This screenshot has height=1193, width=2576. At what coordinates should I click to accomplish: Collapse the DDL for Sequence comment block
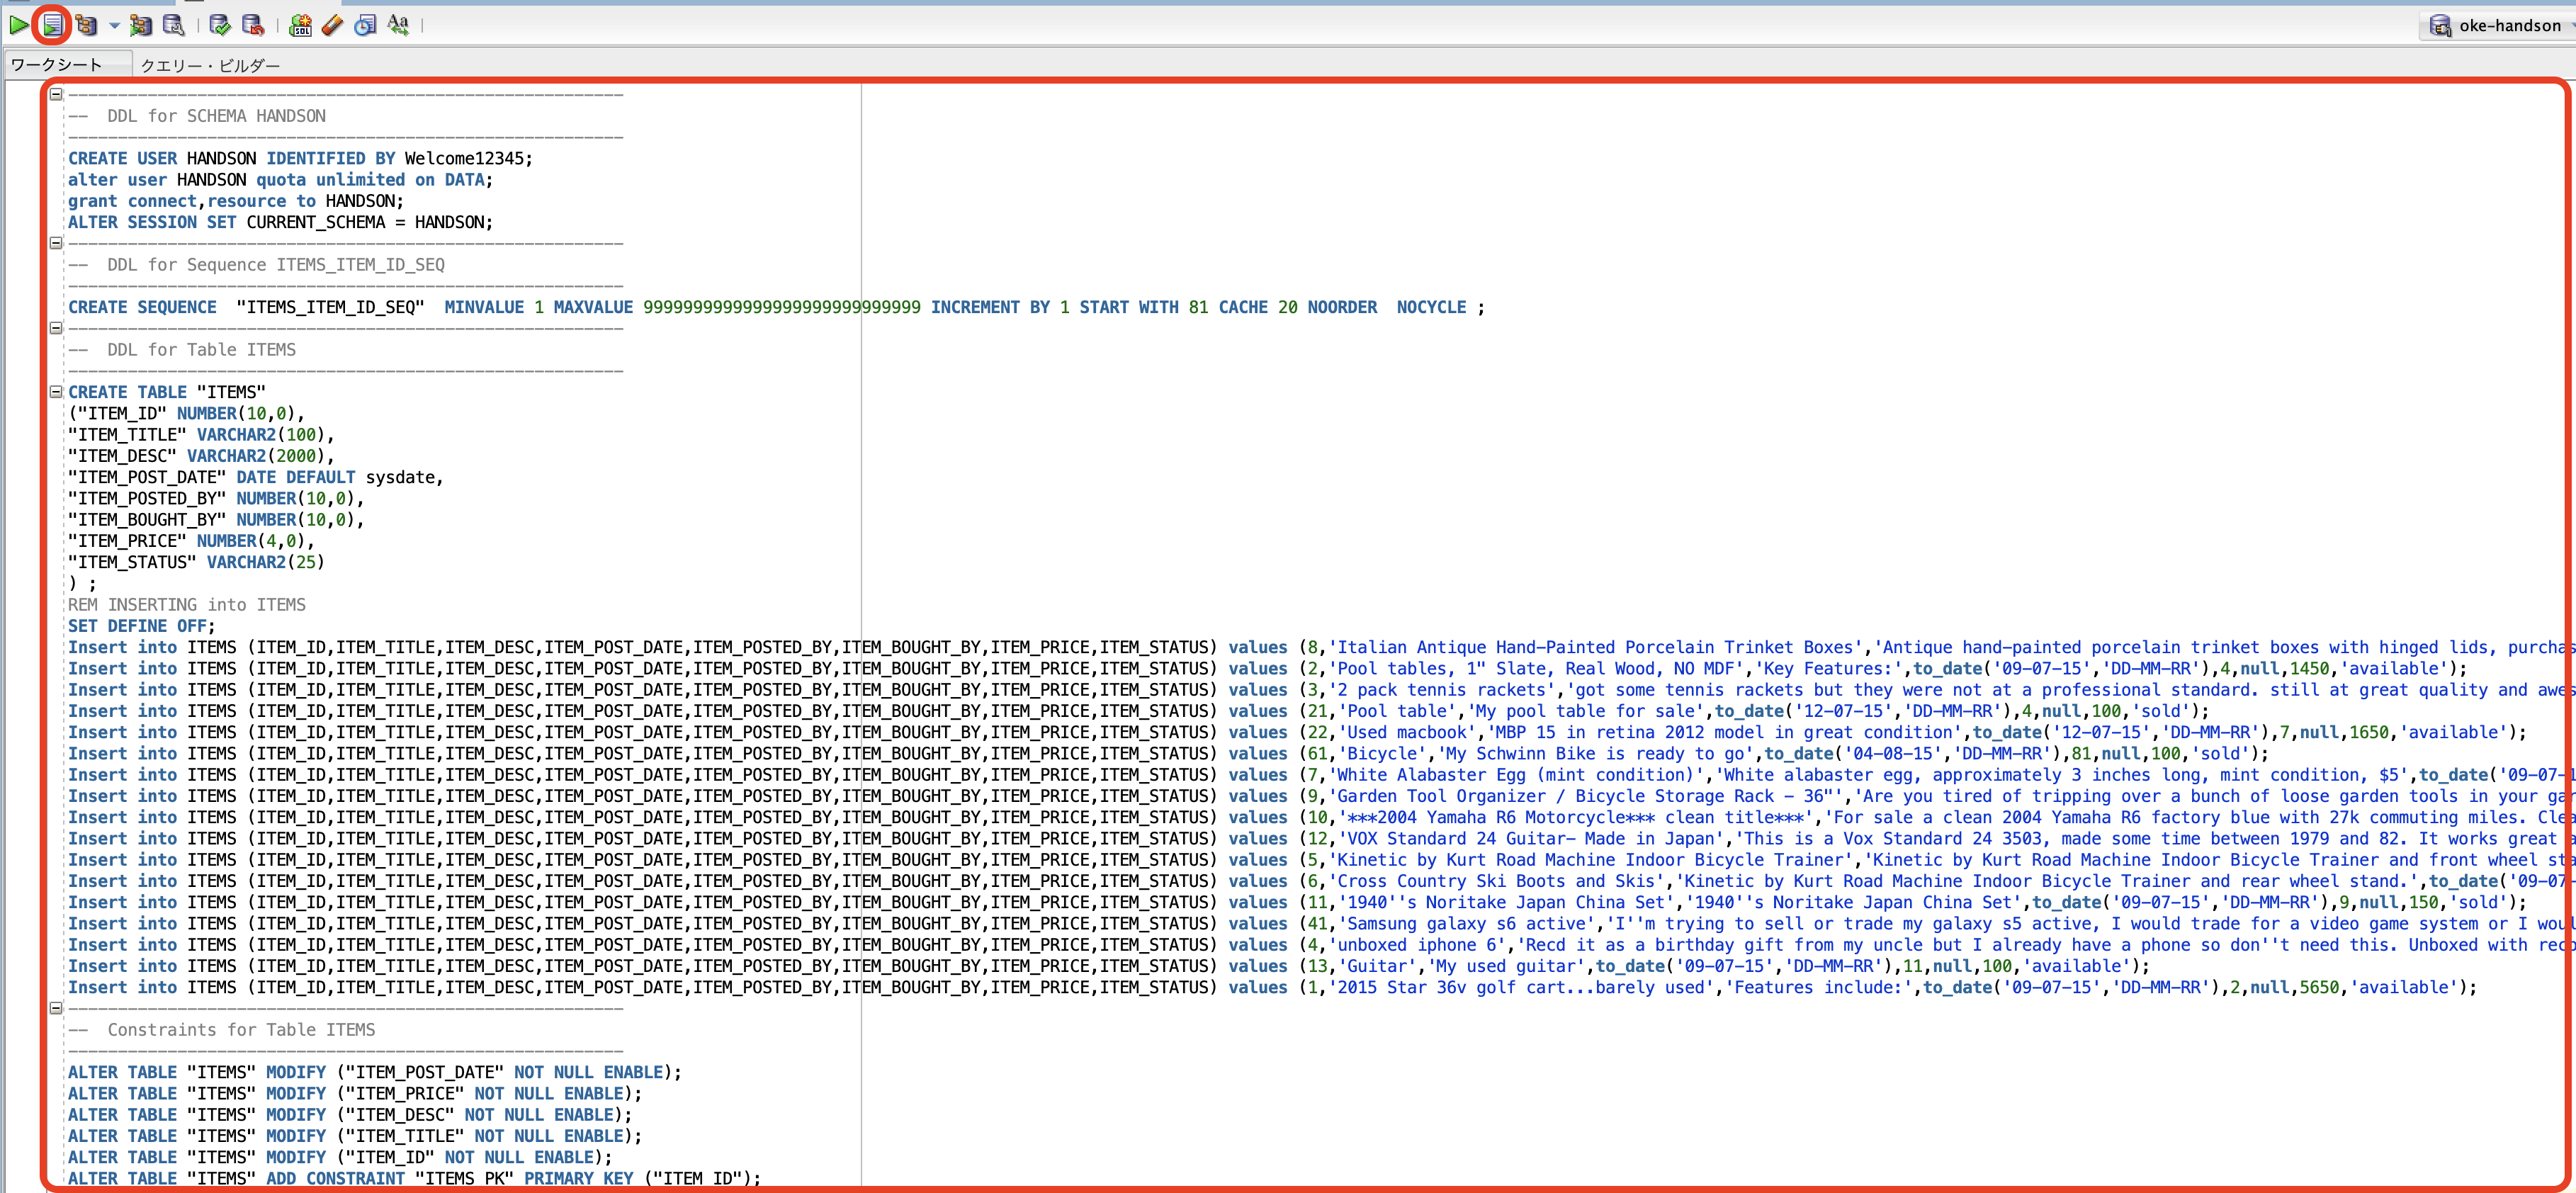coord(57,243)
